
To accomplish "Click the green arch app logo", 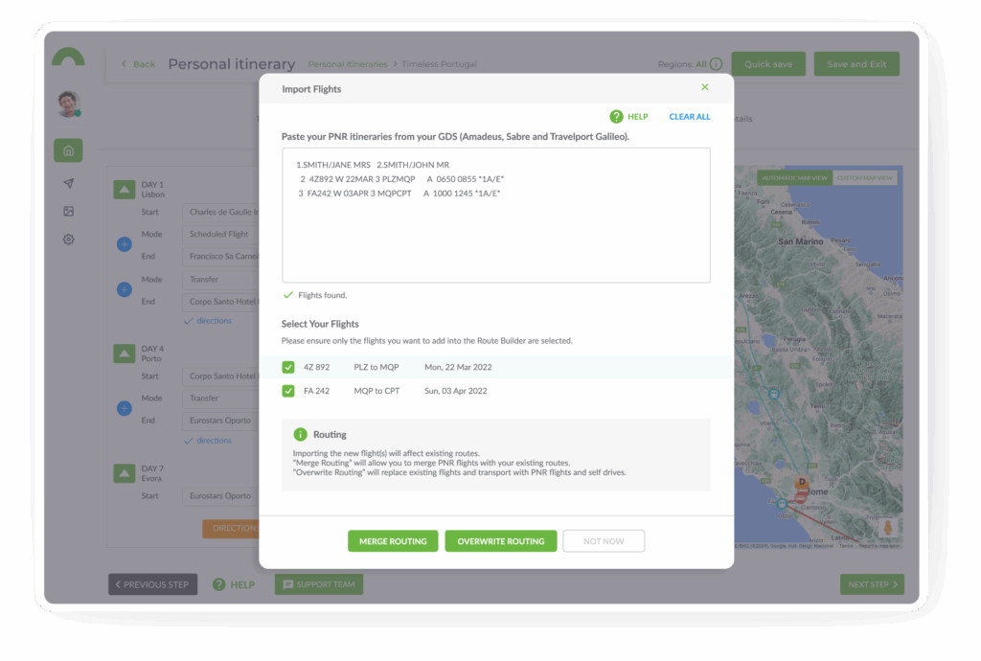I will click(x=68, y=57).
